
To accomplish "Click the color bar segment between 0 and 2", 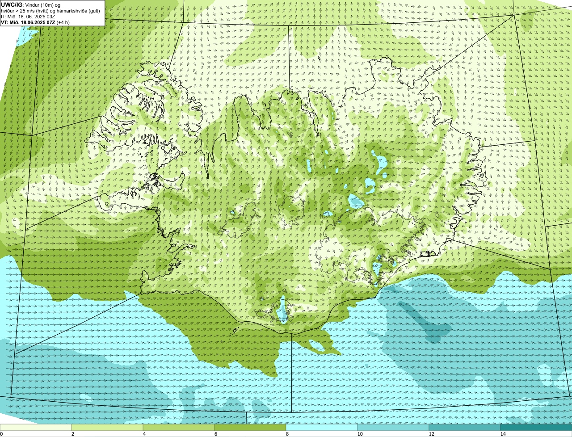I will [x=36, y=427].
